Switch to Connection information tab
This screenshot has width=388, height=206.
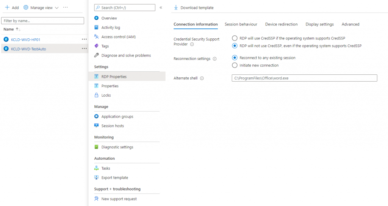tap(196, 24)
